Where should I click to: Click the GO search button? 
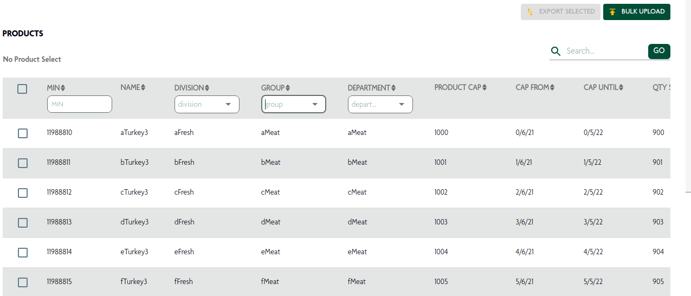point(659,52)
